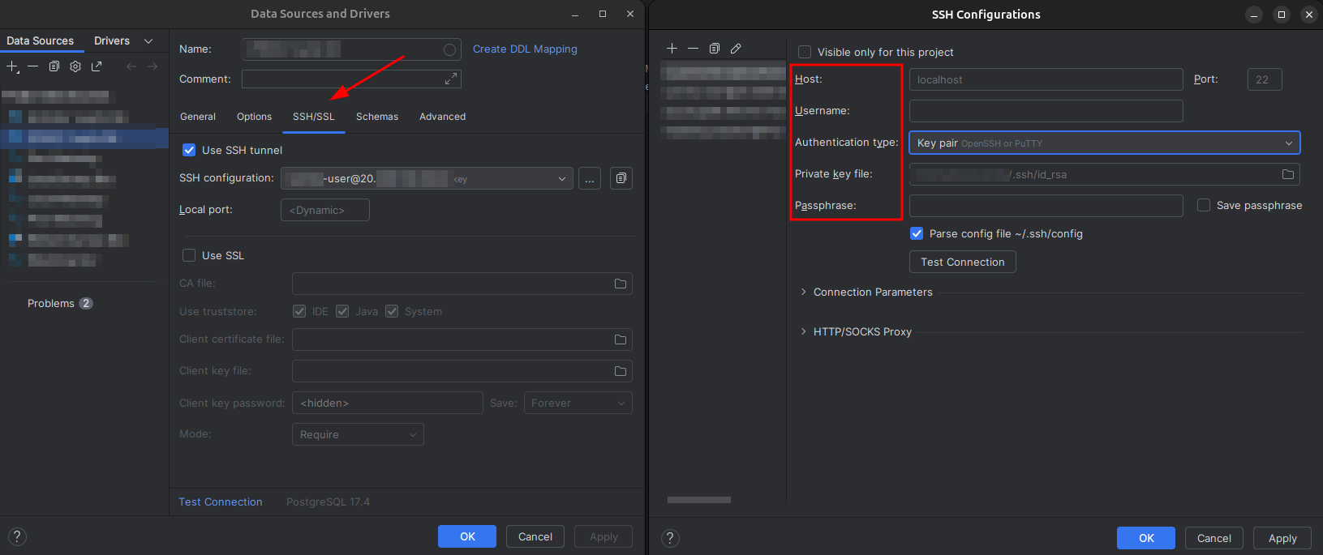Click the add data source plus icon
This screenshot has height=555, width=1323.
pyautogui.click(x=12, y=66)
